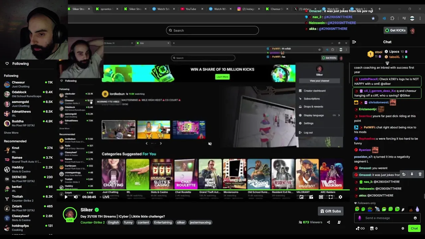This screenshot has height=239, width=425.
Task: Delete the hovered chat message
Action: point(420,174)
